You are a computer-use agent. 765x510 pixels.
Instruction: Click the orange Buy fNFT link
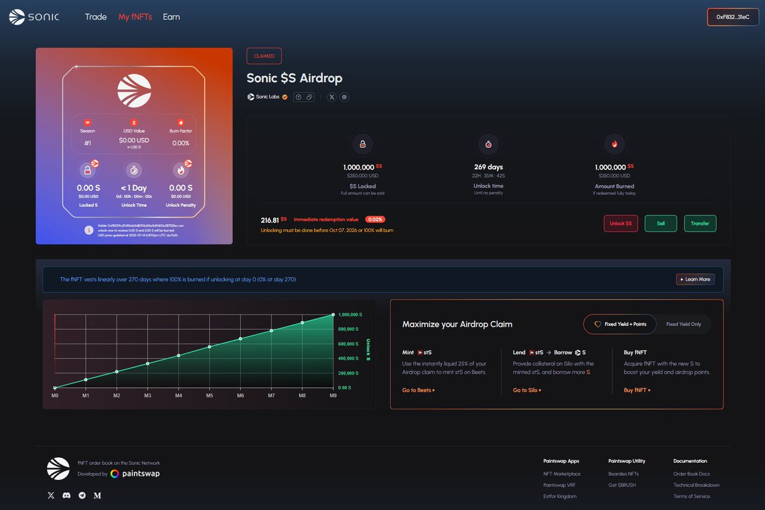pos(637,390)
